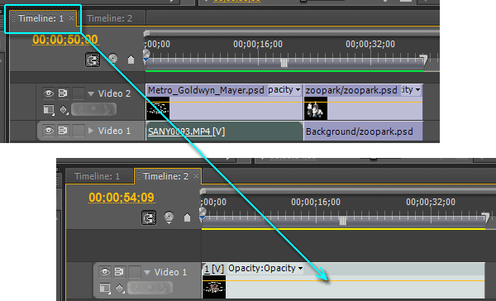
Task: Click nested clip thumbnail in lower timeline
Action: click(x=214, y=287)
